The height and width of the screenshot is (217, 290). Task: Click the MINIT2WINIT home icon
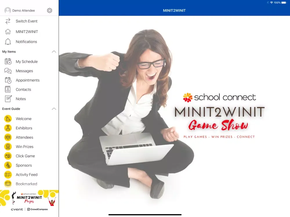(8, 32)
